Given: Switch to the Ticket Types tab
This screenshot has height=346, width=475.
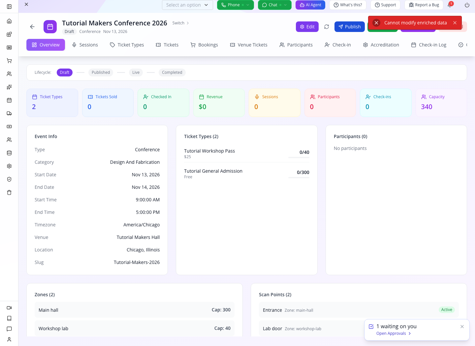Looking at the screenshot, I should pyautogui.click(x=127, y=45).
